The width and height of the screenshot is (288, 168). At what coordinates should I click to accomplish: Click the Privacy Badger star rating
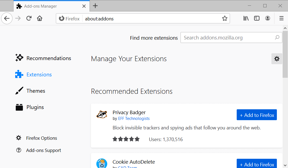[x=126, y=139]
